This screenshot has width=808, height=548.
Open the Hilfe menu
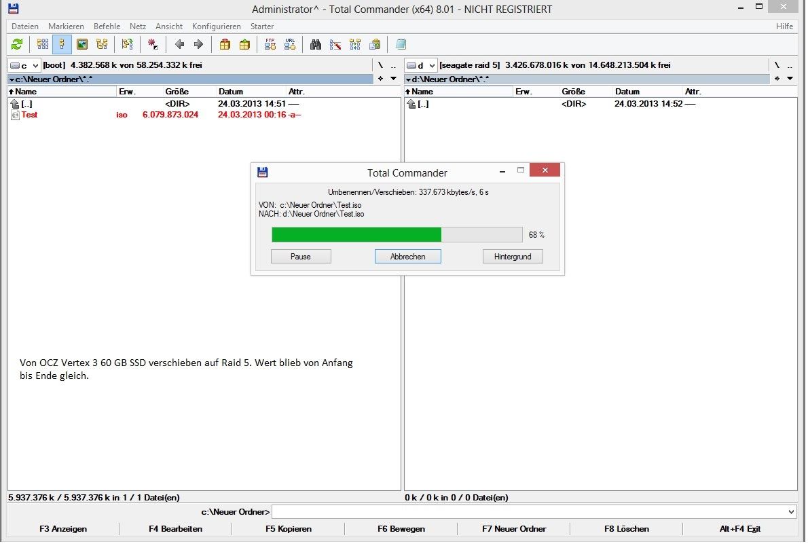[x=784, y=26]
